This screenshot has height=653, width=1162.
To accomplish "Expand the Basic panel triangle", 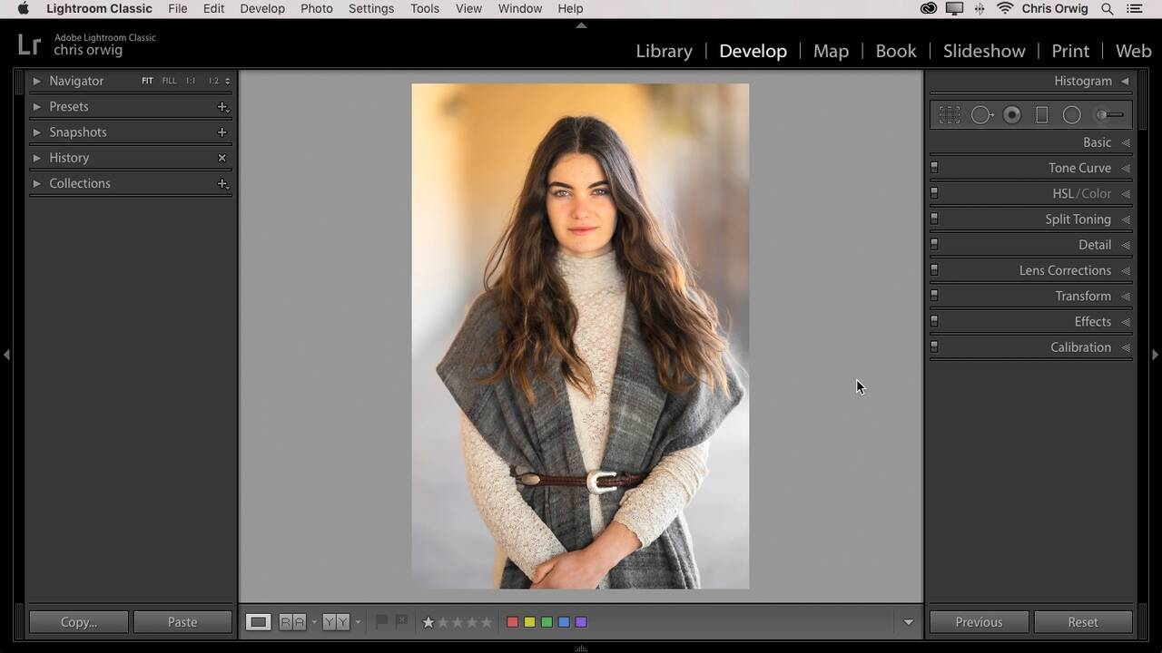I will pyautogui.click(x=1126, y=142).
